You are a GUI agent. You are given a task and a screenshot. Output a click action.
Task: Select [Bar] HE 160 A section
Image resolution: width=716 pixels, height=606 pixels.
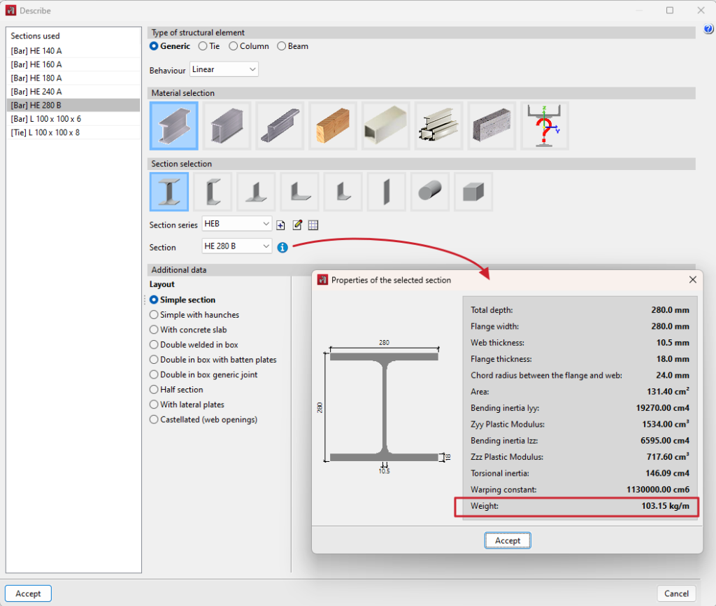(x=73, y=64)
